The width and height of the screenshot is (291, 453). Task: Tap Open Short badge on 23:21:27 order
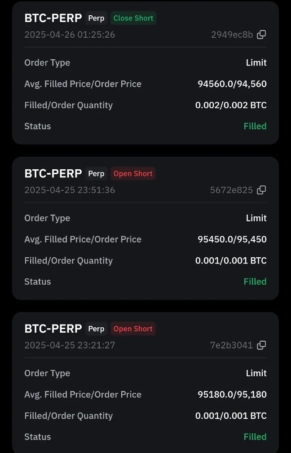tap(133, 329)
